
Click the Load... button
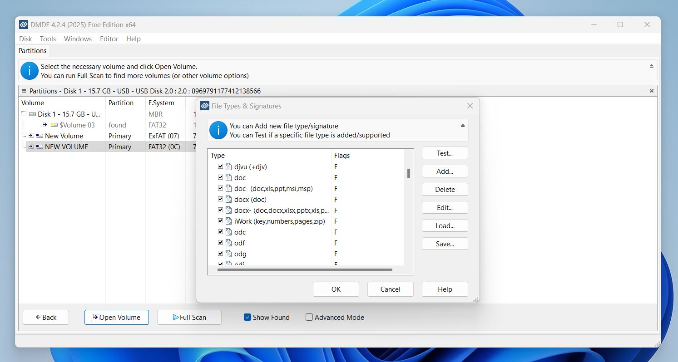pyautogui.click(x=445, y=225)
